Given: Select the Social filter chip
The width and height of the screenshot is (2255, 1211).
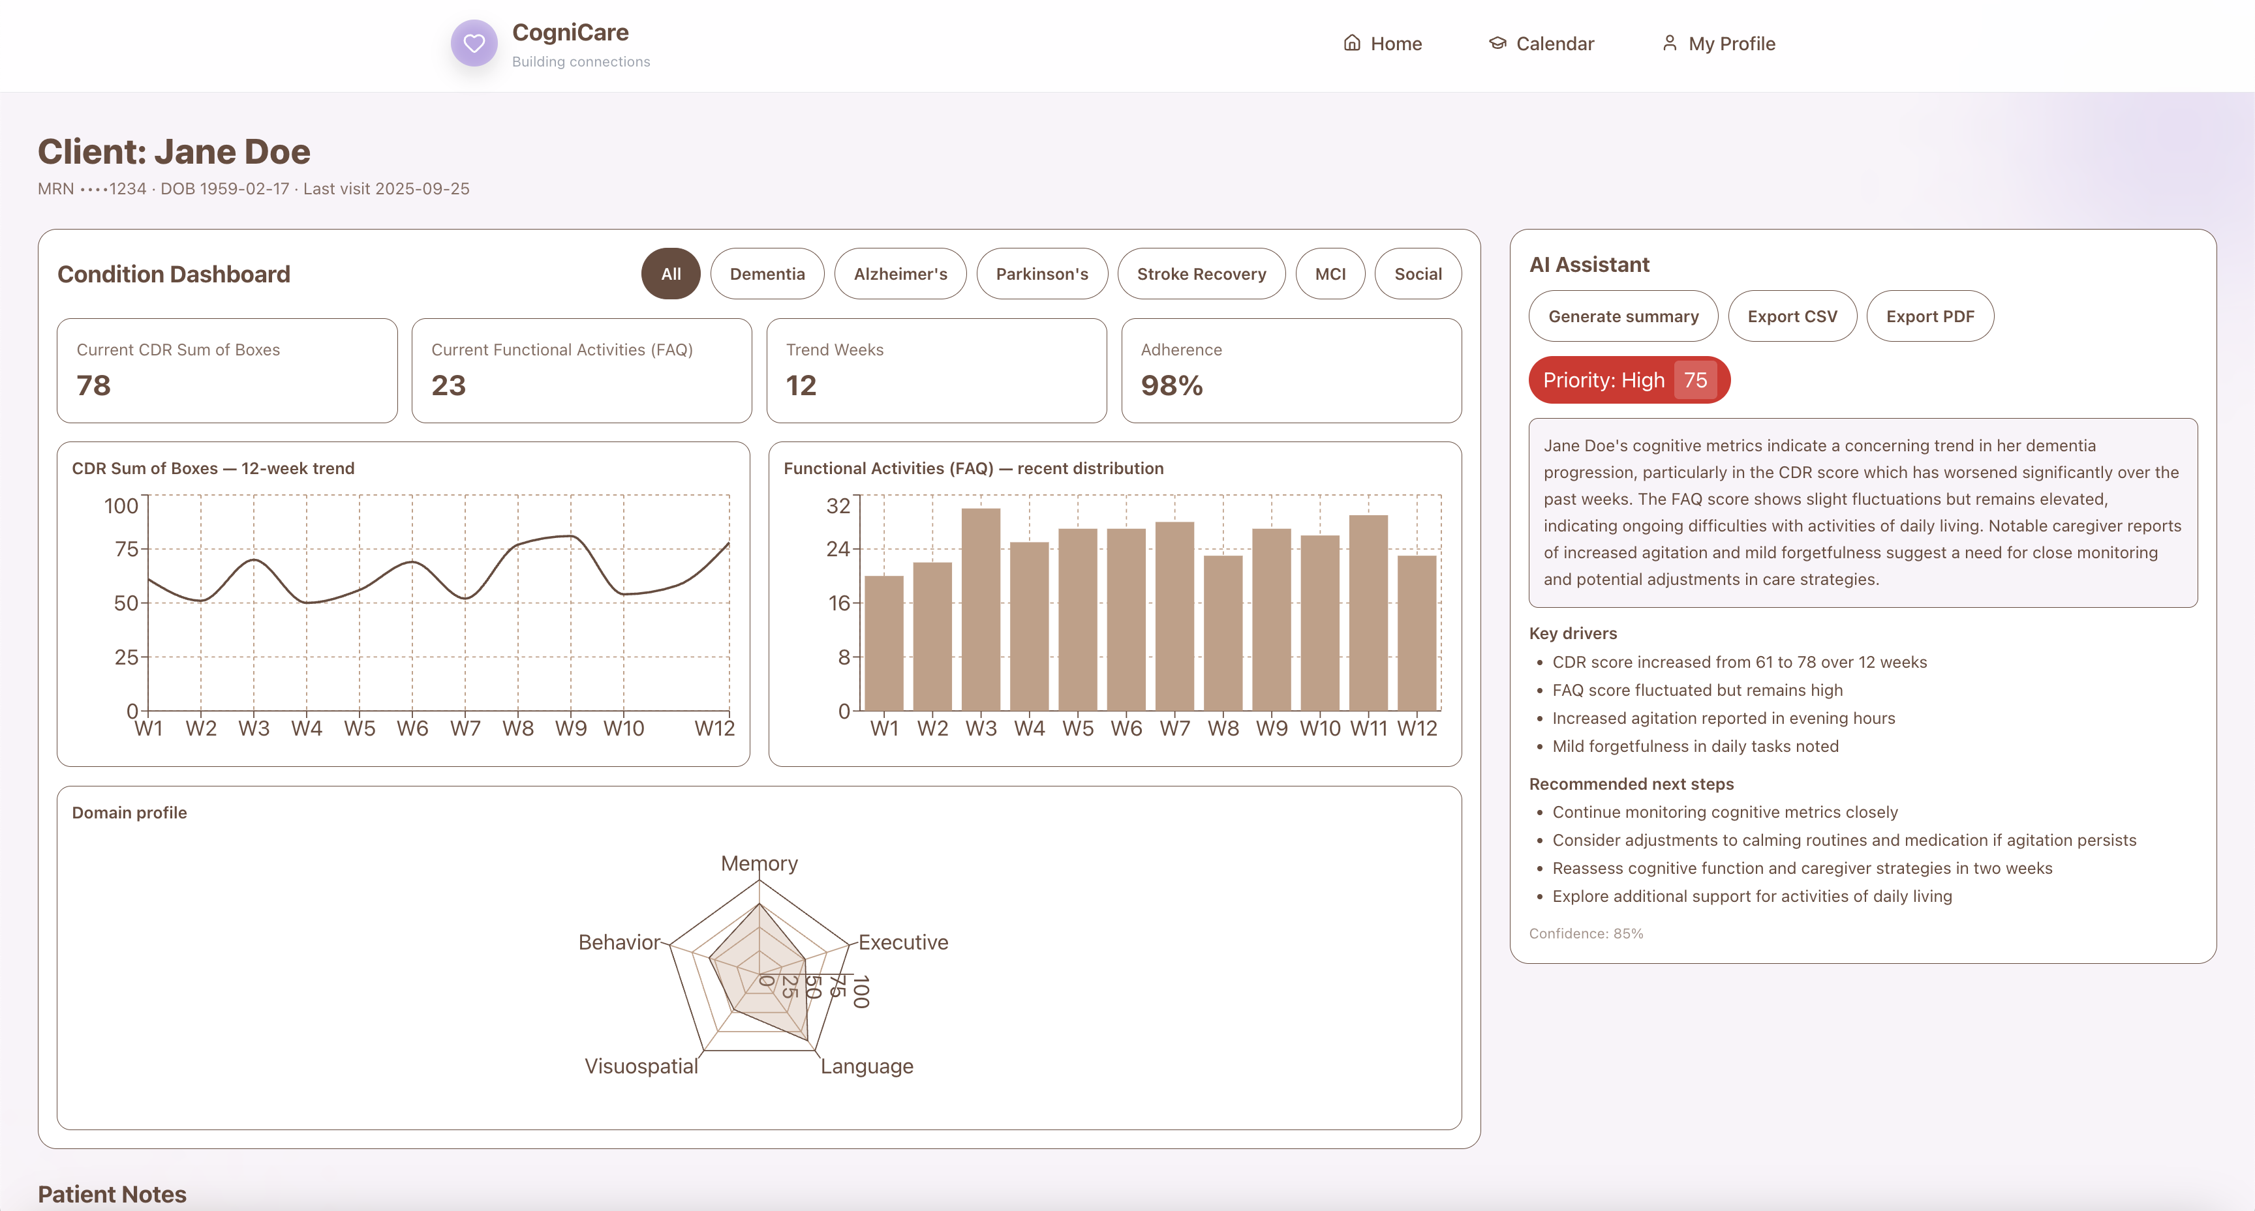Looking at the screenshot, I should click(1417, 274).
